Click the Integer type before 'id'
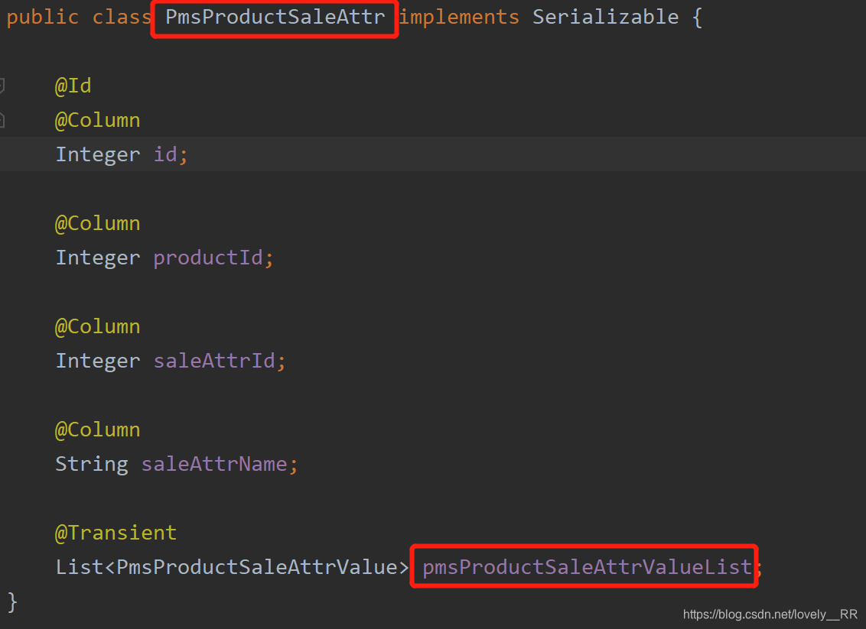 pyautogui.click(x=98, y=156)
